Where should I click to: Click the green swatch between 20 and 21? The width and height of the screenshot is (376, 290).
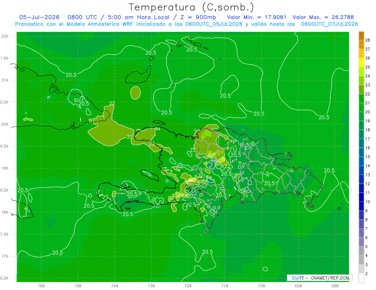(x=361, y=107)
